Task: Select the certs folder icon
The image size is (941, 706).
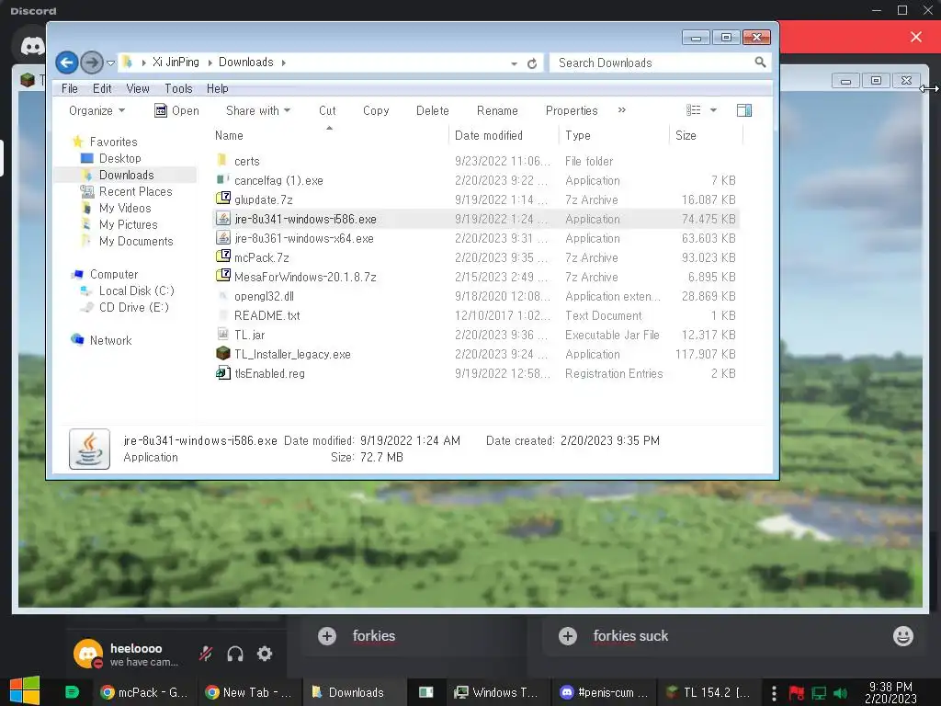Action: [222, 160]
